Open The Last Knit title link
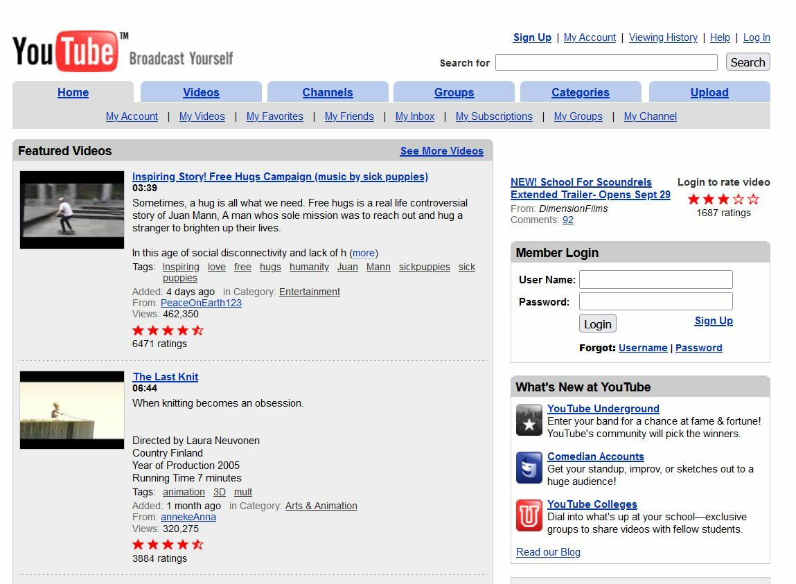 [165, 377]
